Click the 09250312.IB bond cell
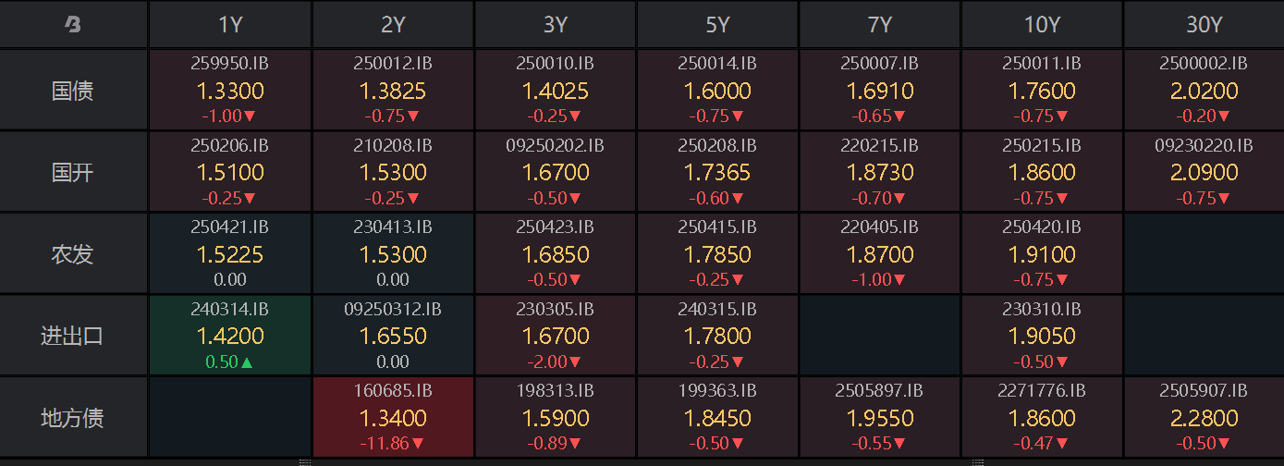The width and height of the screenshot is (1284, 466). pos(393,336)
